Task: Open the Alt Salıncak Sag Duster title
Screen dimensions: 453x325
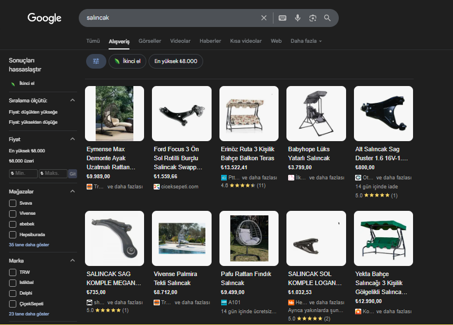Action: click(x=382, y=154)
